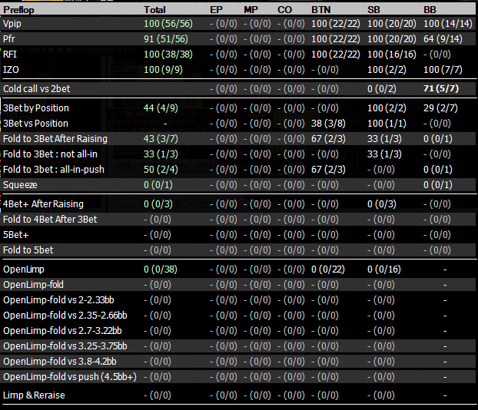Select the OpenLimp row label
The width and height of the screenshot is (478, 410).
click(x=24, y=269)
